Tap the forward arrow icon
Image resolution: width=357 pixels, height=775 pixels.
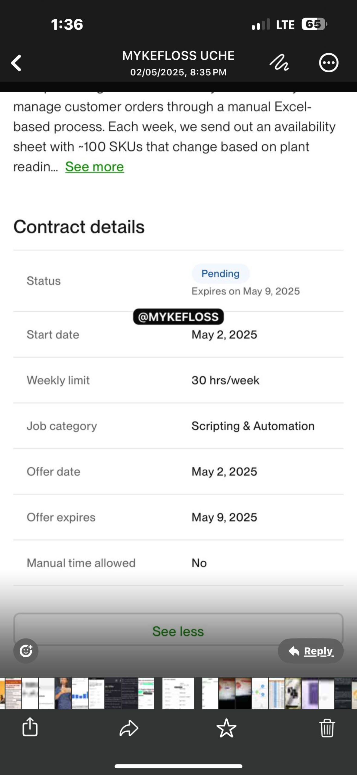coord(129,728)
